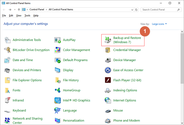Open the address bar history dropdown arrow

tap(131, 10)
